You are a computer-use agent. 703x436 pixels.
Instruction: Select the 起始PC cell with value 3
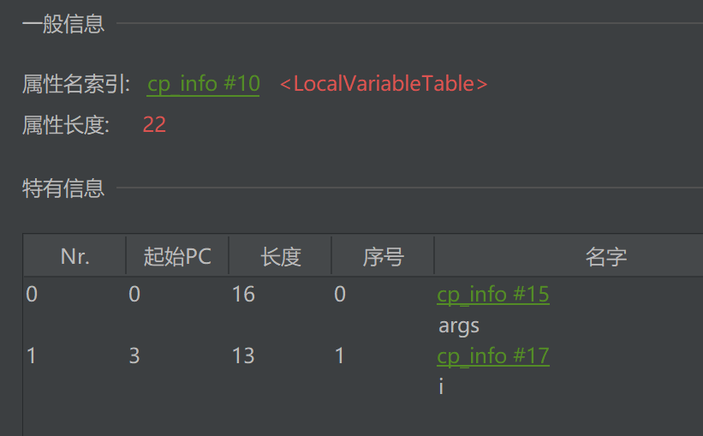tap(134, 355)
